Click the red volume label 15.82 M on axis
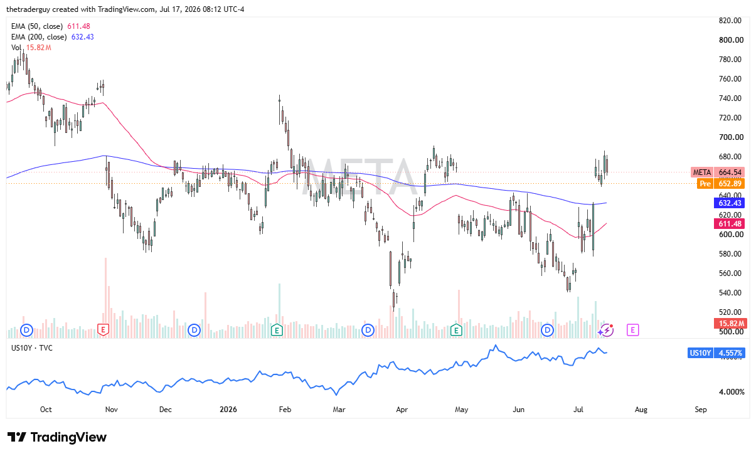 pos(730,324)
